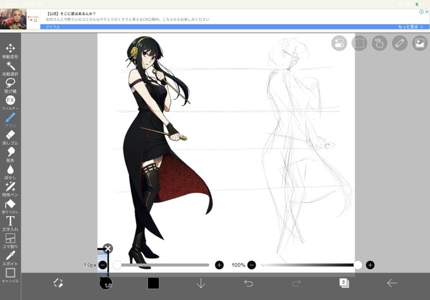Open the ad info icon

[x=421, y=12]
